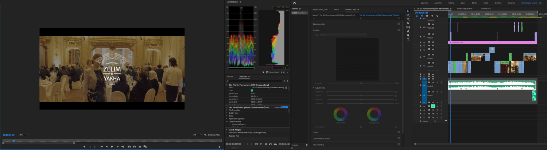Screen dimensions: 547x150
Task: Select the Type tool
Action: pos(408,39)
